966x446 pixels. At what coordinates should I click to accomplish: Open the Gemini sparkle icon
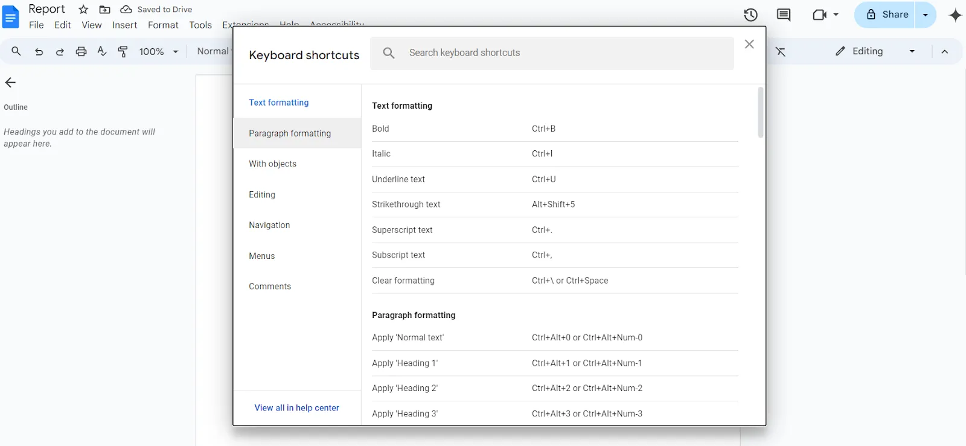(x=955, y=15)
